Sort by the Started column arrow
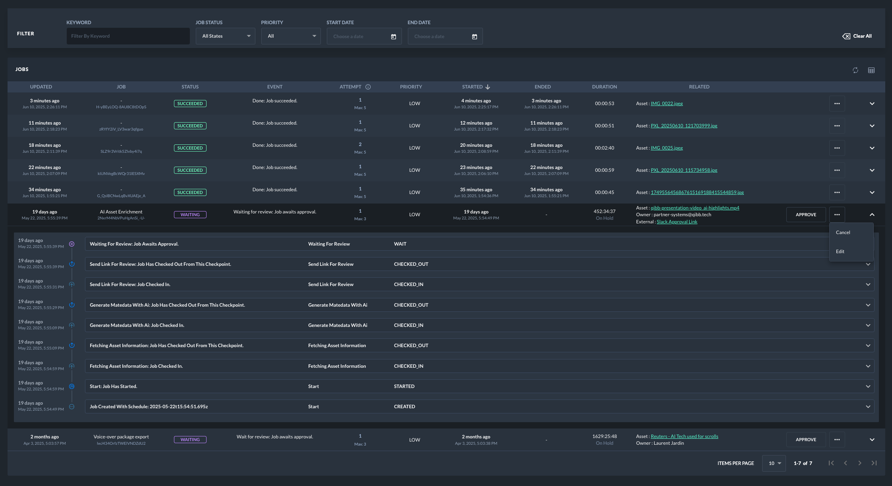 coord(488,87)
